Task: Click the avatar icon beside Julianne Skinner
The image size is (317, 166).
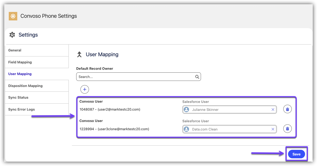Action: coord(187,110)
